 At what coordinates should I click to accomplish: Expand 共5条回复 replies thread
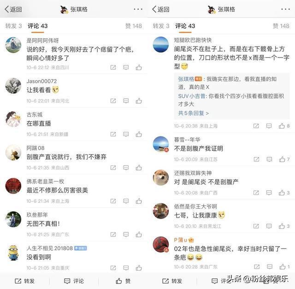click(194, 113)
